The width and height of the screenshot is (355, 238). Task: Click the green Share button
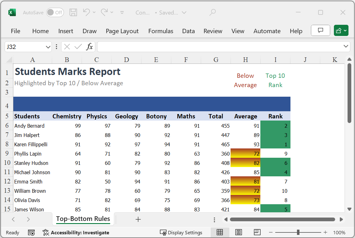(341, 30)
